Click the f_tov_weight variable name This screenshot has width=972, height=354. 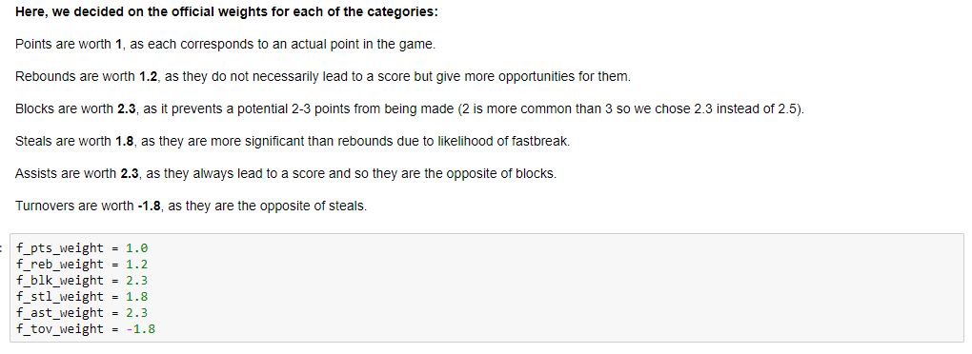coord(60,328)
